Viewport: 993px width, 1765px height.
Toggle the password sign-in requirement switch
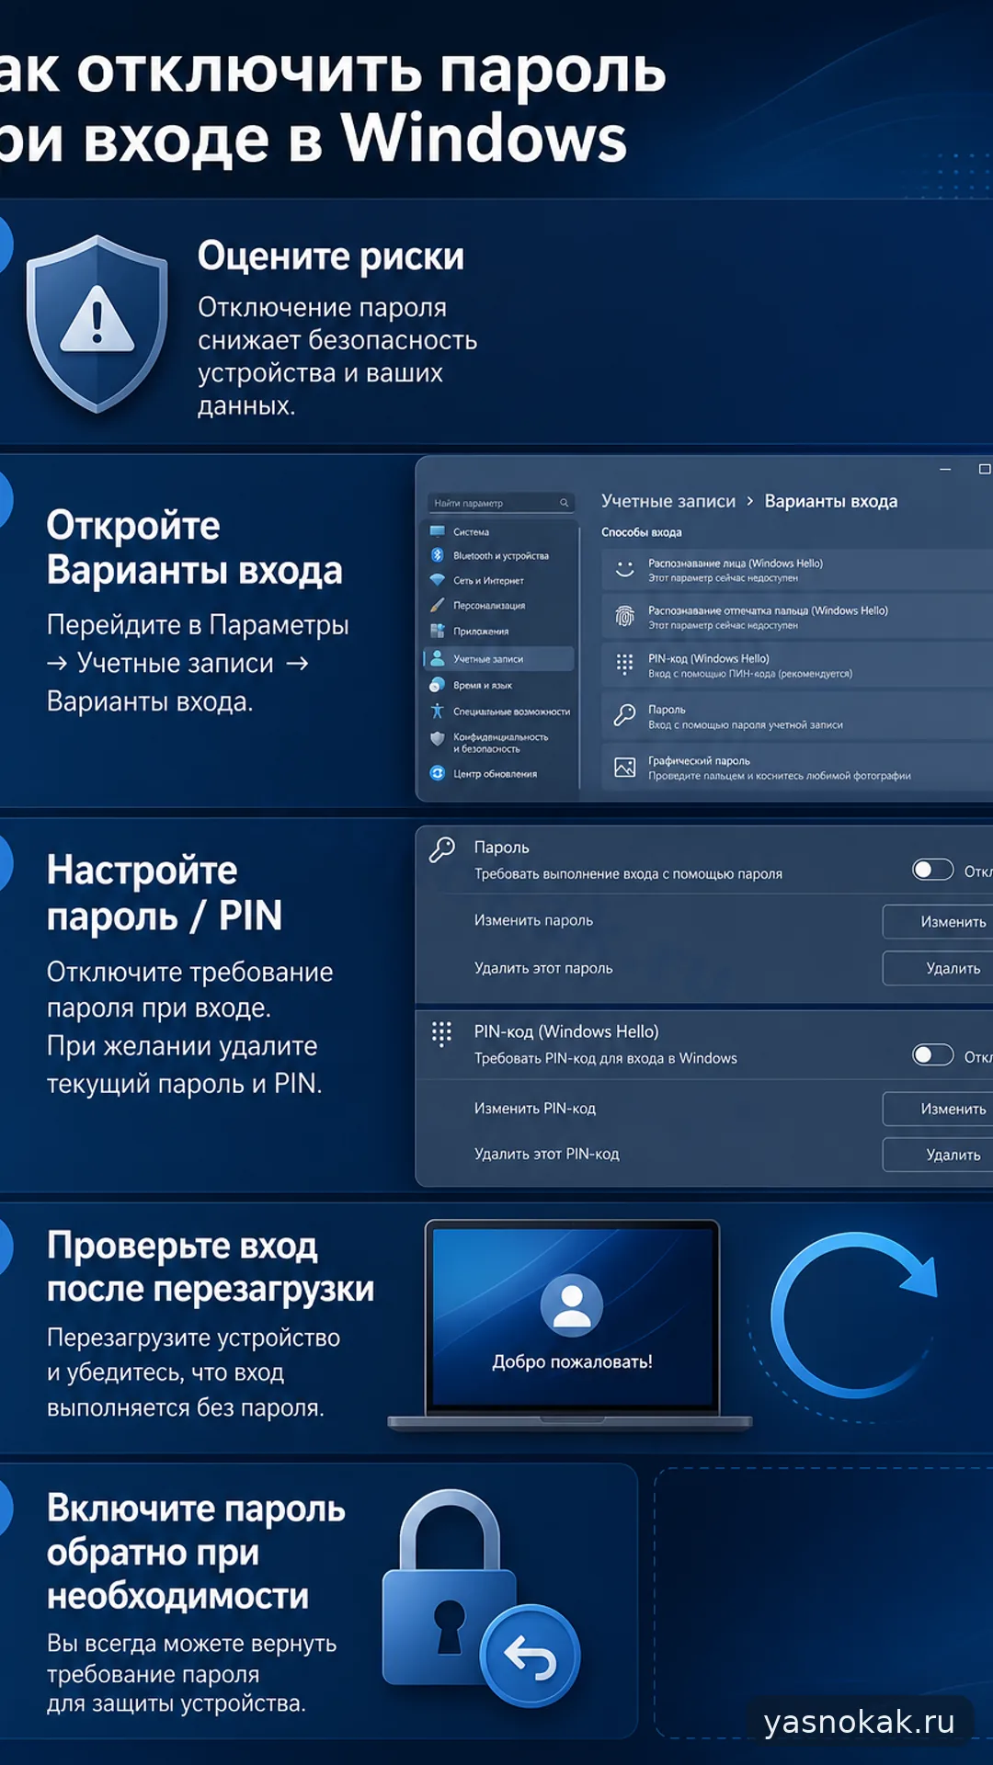pyautogui.click(x=932, y=870)
